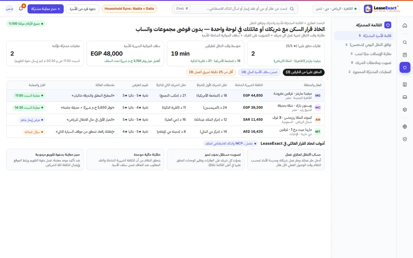Open تصويت وملاحظات الشريك sidebar item
The image size is (413, 258).
tap(364, 63)
